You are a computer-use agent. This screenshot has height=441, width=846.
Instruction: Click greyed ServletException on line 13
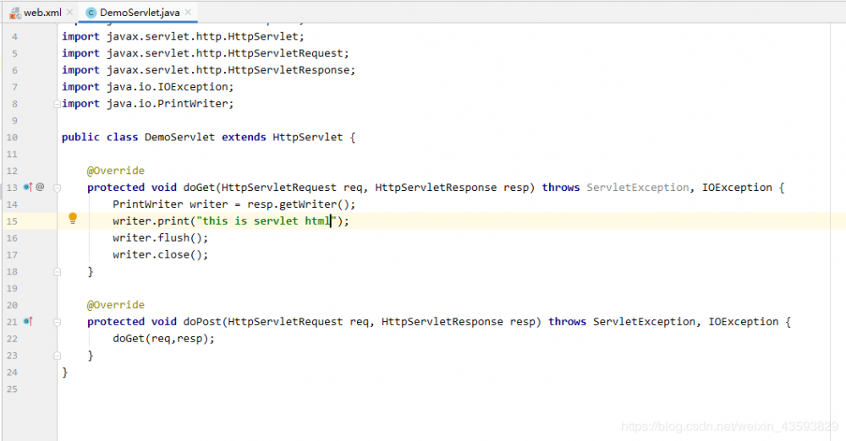(x=638, y=187)
